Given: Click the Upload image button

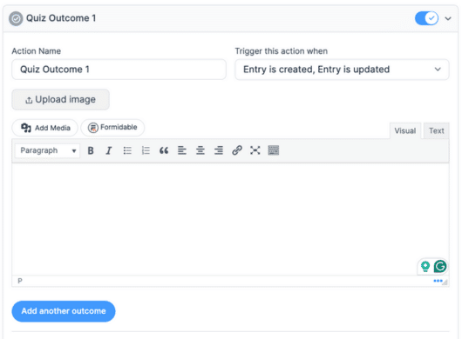Looking at the screenshot, I should [x=61, y=100].
